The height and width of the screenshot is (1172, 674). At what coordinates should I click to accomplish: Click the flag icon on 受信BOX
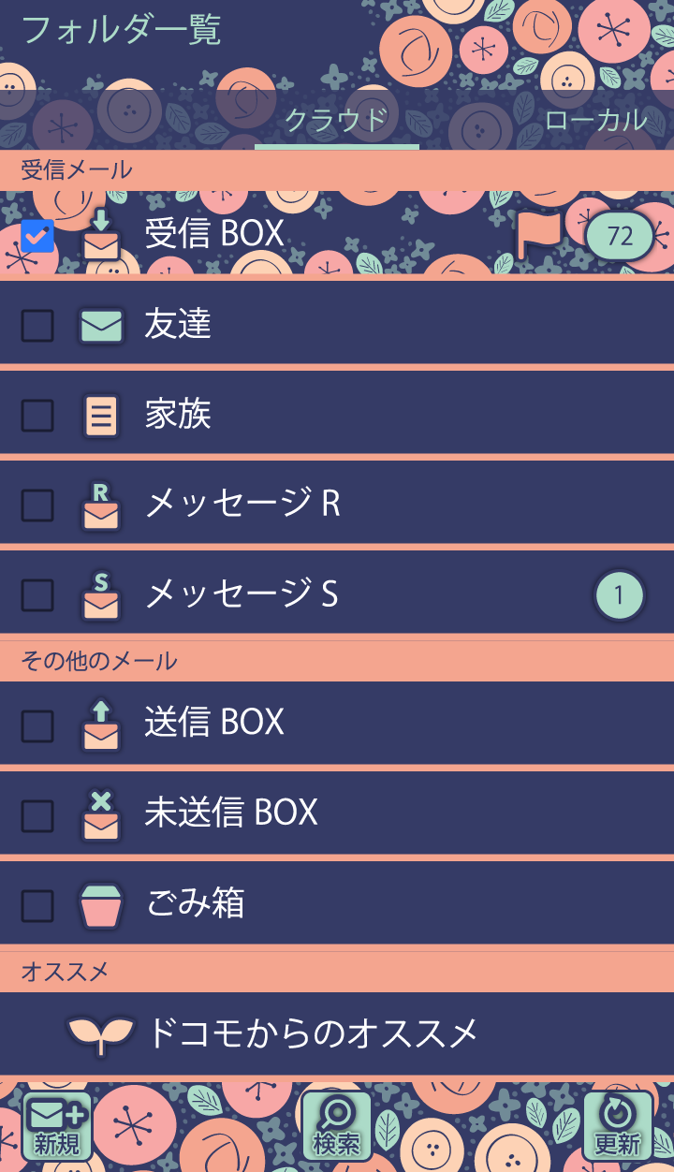click(539, 235)
